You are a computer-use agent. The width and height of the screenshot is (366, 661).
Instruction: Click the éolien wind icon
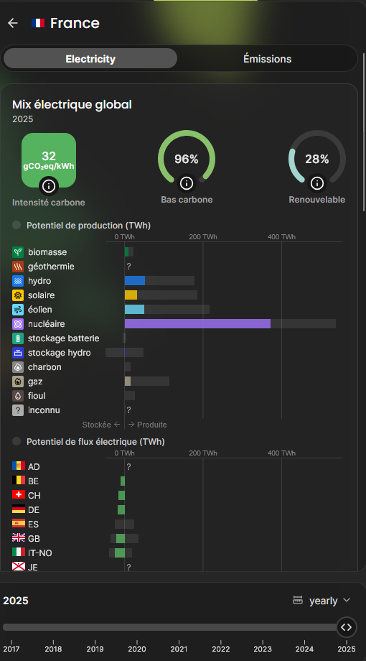[x=18, y=310]
